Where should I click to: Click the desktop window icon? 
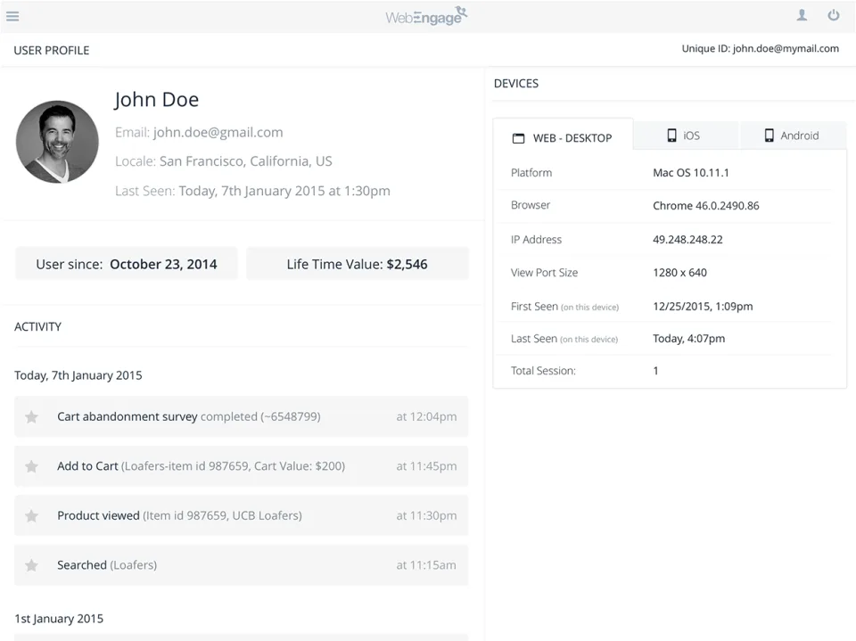coord(518,138)
